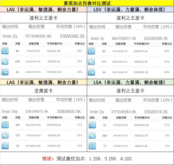The height and width of the screenshot is (165, 174).
Task: Select the sword skill icon with 649 hits
Action: coord(5,62)
